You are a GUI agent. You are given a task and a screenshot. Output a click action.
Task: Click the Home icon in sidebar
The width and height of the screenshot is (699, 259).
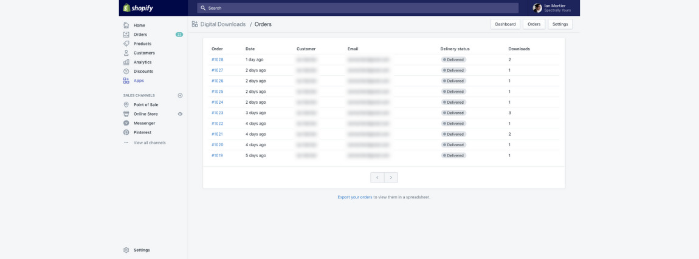click(x=126, y=25)
